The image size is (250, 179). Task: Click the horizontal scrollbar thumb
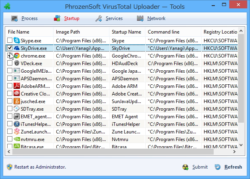(x=113, y=151)
